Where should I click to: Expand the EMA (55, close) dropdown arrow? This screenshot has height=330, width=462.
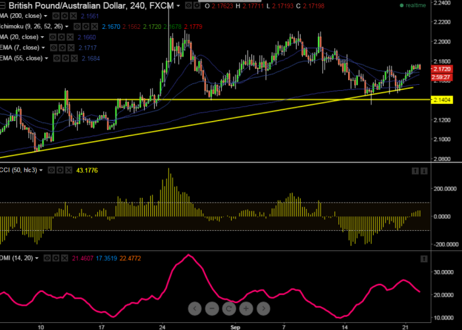click(47, 59)
